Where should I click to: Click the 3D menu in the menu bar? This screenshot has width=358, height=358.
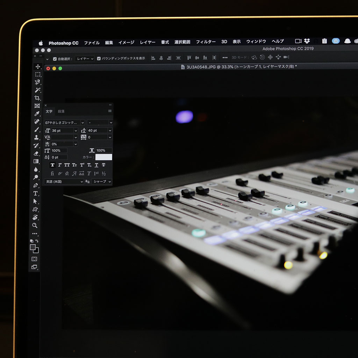pos(224,42)
